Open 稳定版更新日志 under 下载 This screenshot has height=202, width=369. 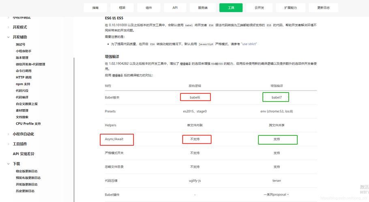[28, 171]
